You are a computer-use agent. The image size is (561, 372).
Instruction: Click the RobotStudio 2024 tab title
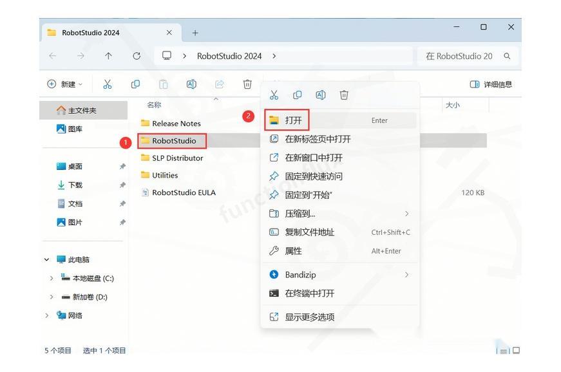(x=91, y=33)
